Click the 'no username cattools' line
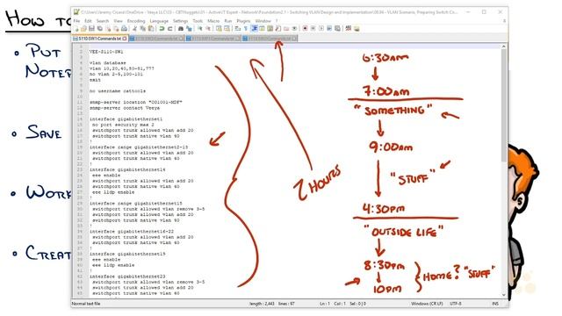Screen dimensions: 562x316 [x=118, y=91]
